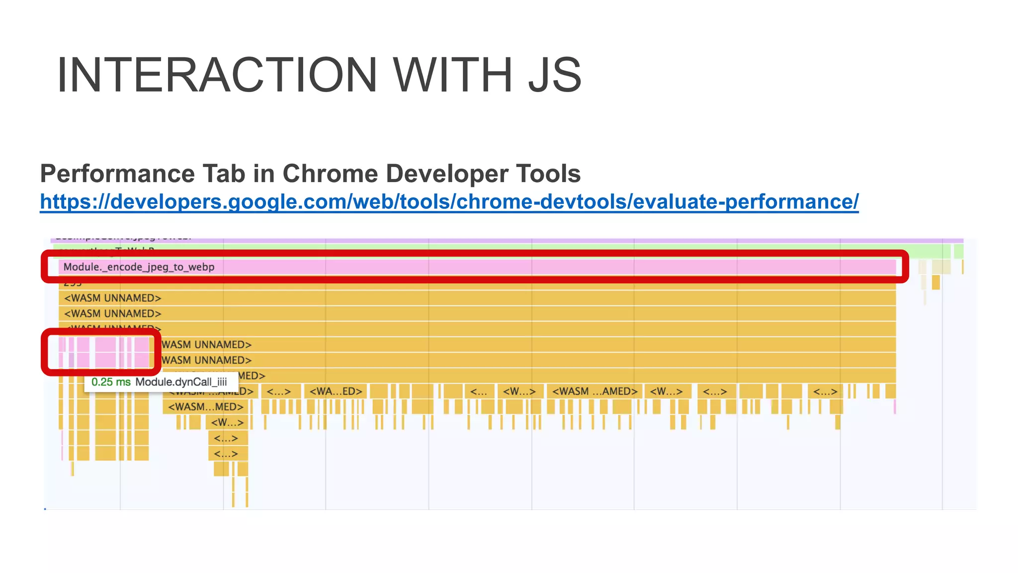Screen dimensions: 1018x573
Task: Click the <W...> block right of <WASM ...AMED>
Action: [666, 391]
